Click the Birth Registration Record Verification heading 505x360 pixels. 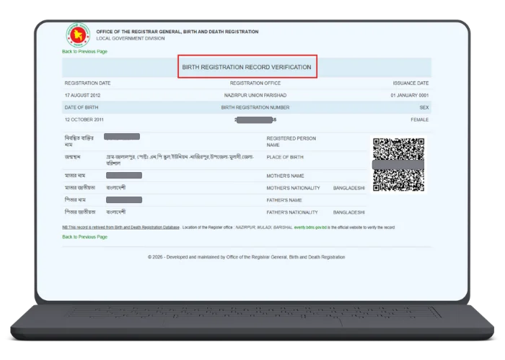(247, 67)
